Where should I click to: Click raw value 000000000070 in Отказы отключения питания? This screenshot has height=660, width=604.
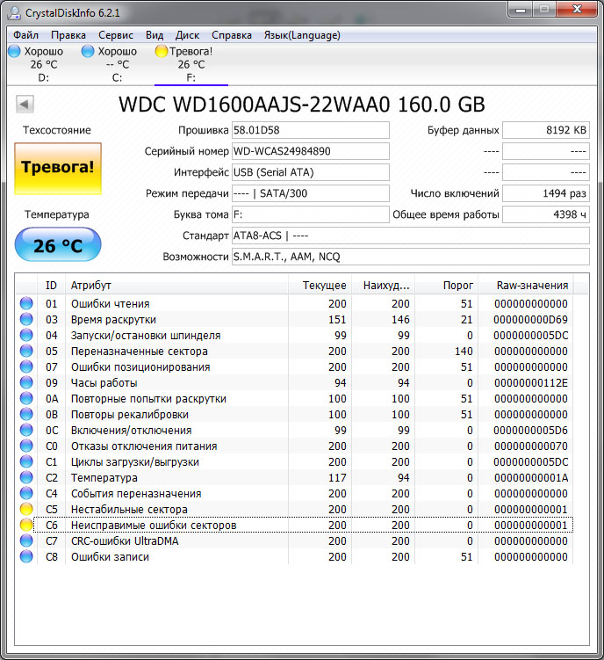click(531, 446)
